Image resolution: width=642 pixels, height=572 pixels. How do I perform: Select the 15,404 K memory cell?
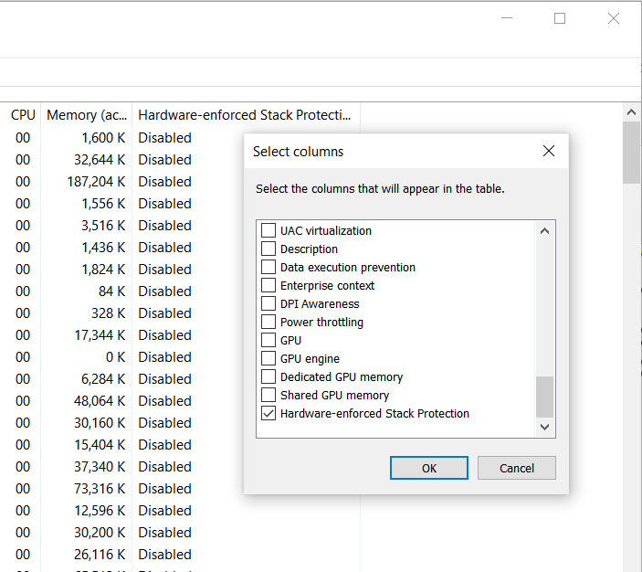click(100, 445)
